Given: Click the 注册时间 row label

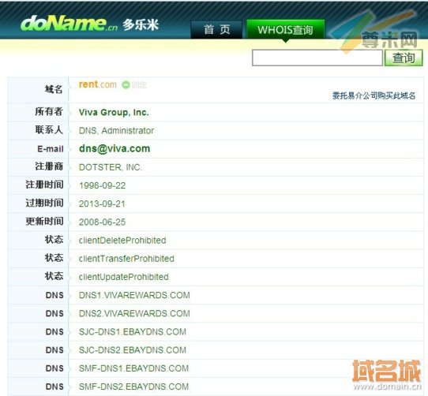Looking at the screenshot, I should 44,185.
